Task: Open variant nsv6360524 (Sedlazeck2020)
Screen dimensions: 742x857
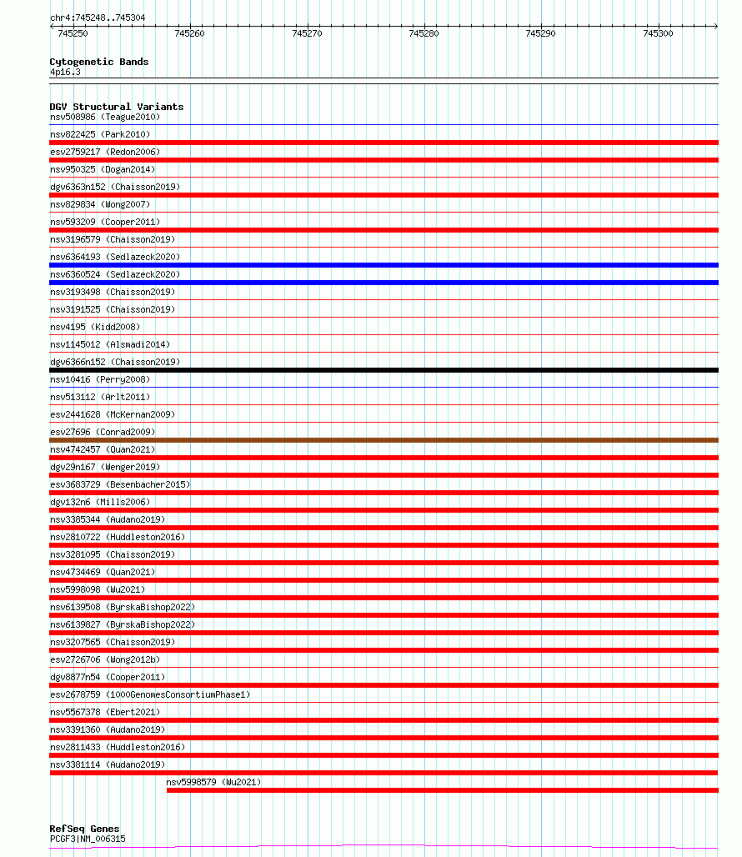Action: (x=115, y=274)
